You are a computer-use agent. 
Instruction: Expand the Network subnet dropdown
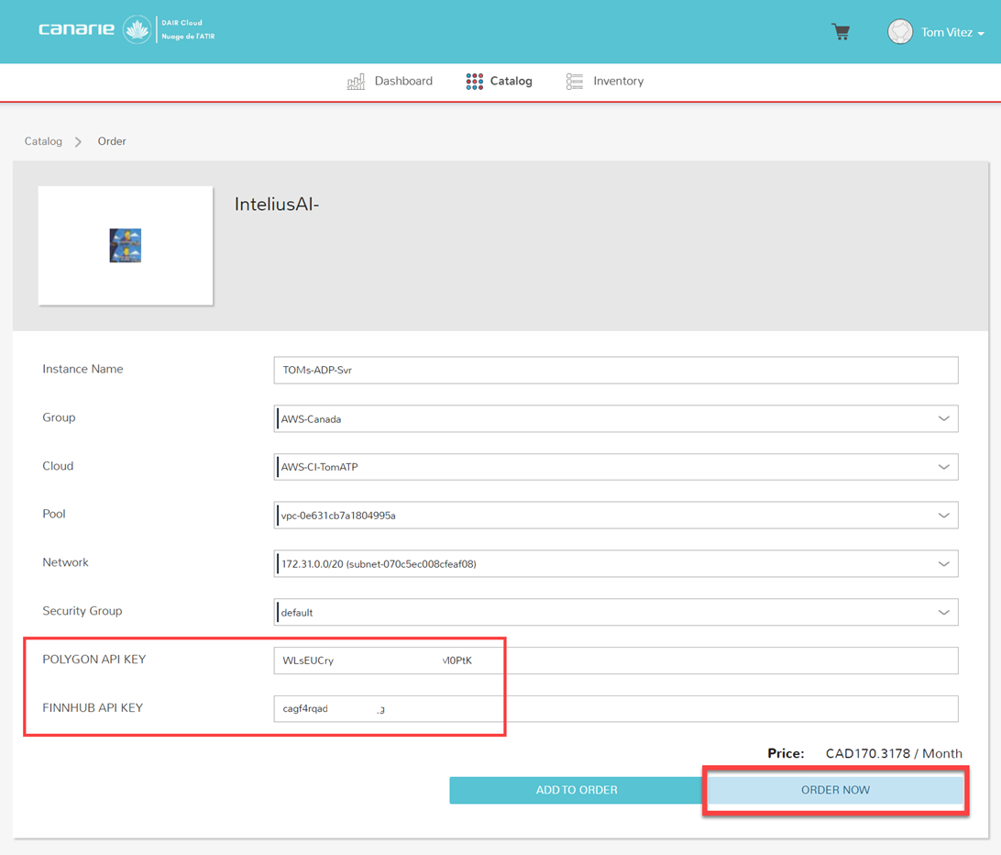(616, 564)
